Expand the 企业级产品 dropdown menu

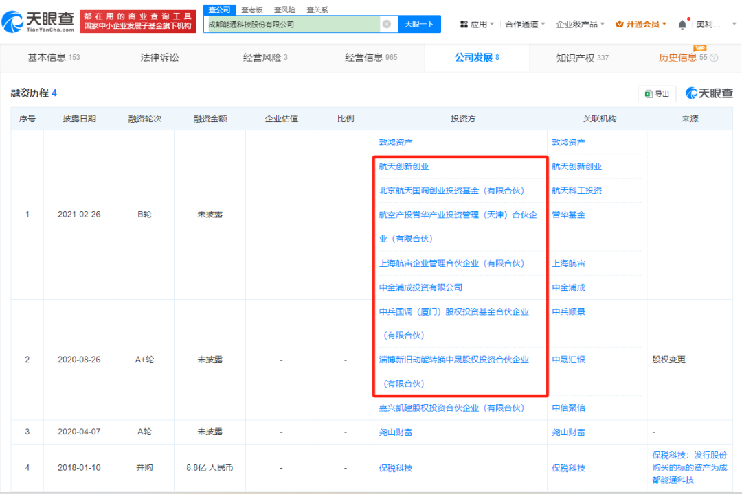point(581,24)
